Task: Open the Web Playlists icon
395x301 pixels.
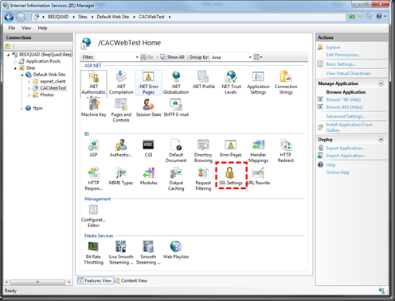Action: pyautogui.click(x=176, y=249)
